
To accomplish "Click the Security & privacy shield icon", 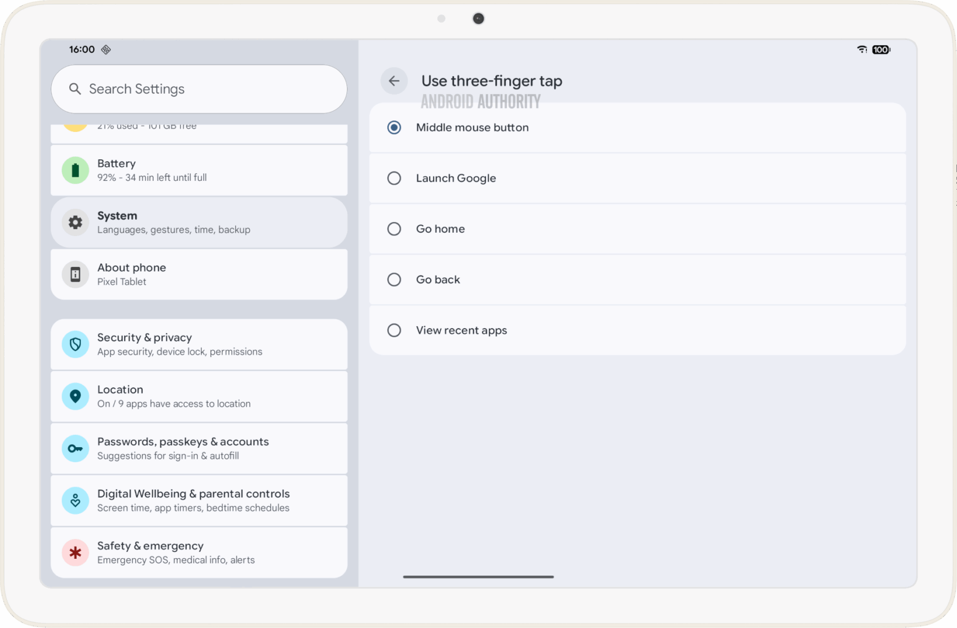I will point(75,344).
